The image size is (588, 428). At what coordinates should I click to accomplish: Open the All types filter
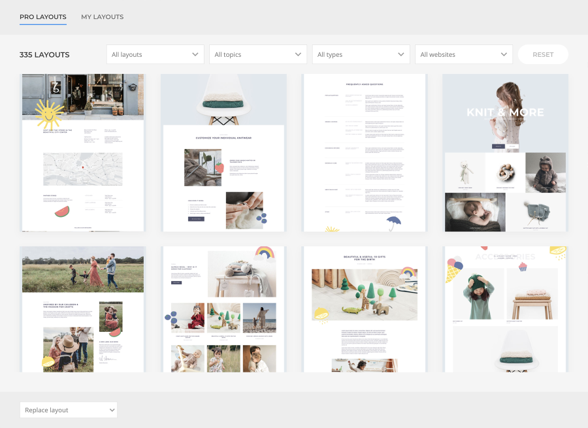[361, 54]
